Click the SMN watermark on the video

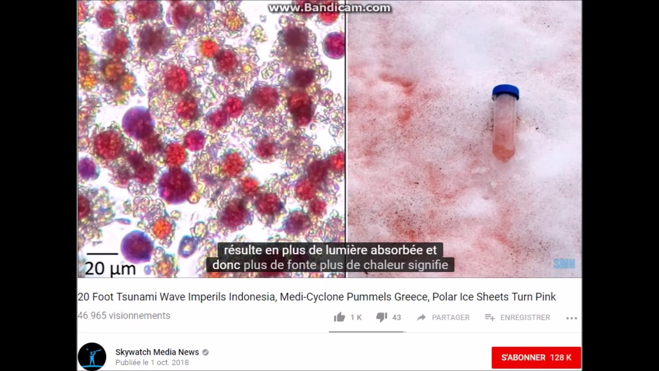564,264
